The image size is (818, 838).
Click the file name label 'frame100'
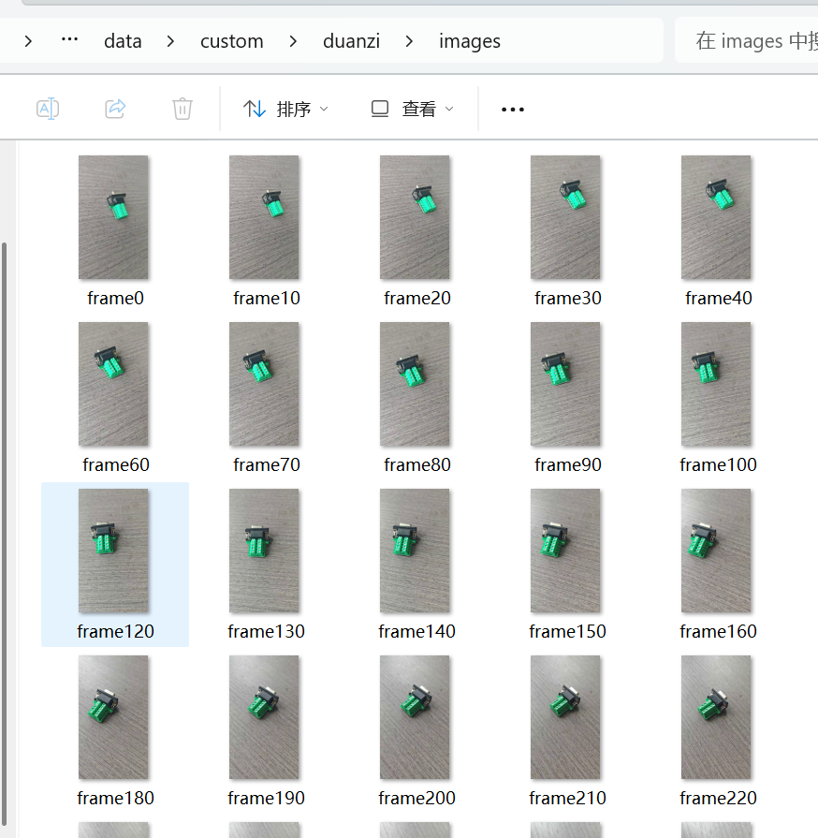718,465
